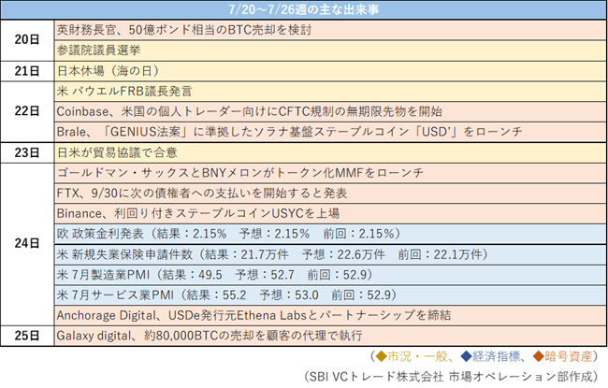Image resolution: width=608 pixels, height=388 pixels.
Task: Click the Coinbase CFTC規制の無期限先物 row
Action: [x=330, y=111]
